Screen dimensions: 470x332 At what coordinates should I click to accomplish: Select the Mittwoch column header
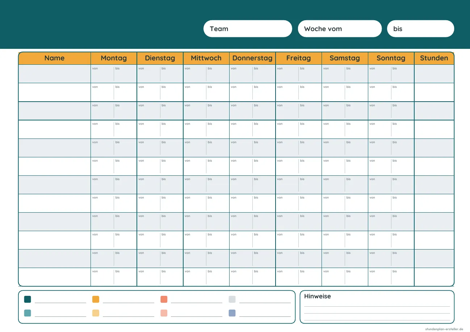[x=206, y=58]
